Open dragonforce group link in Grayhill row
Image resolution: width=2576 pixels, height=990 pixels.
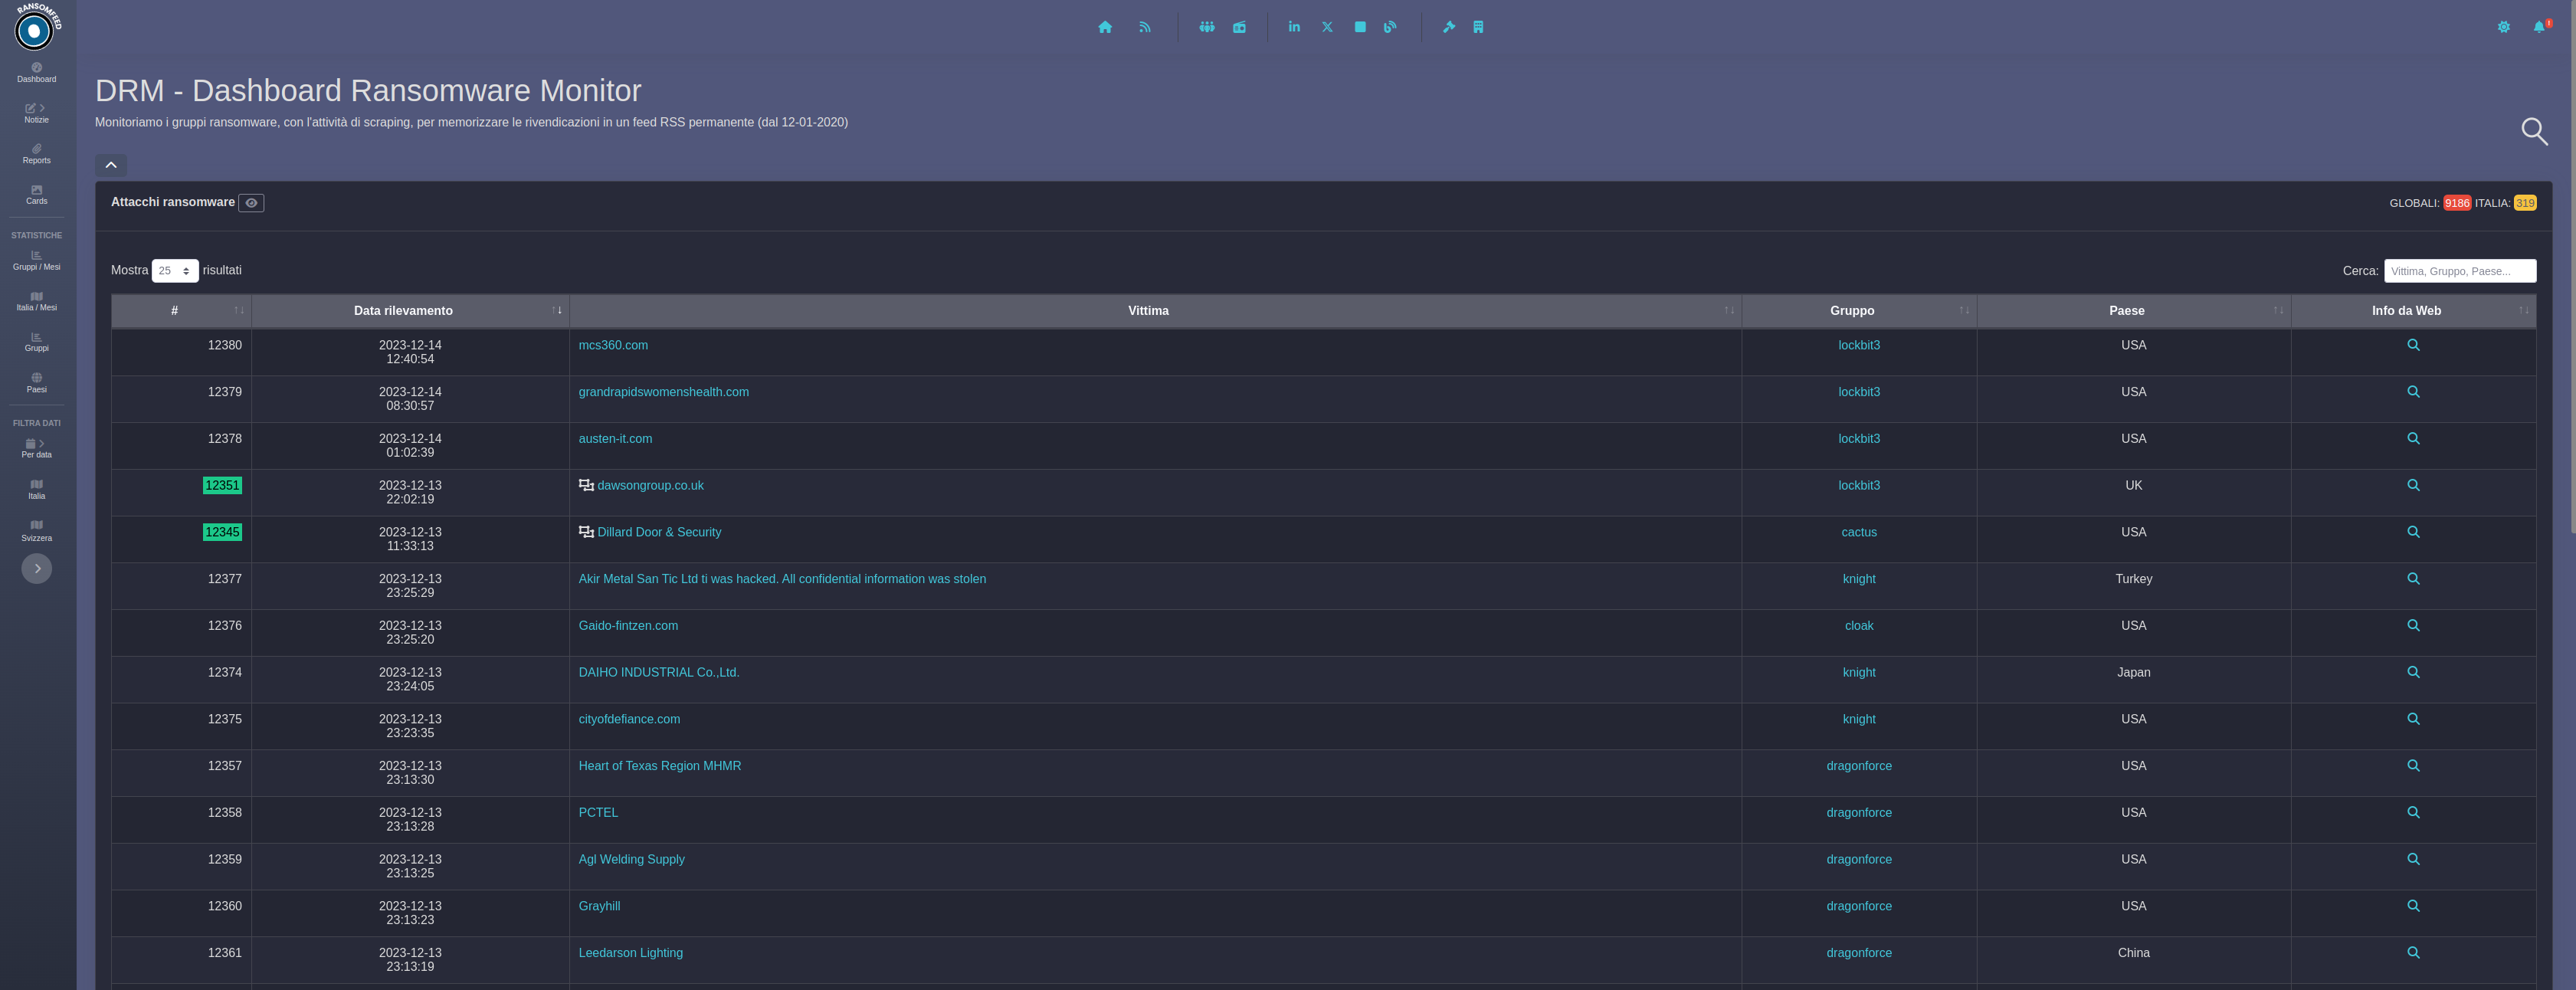tap(1859, 906)
